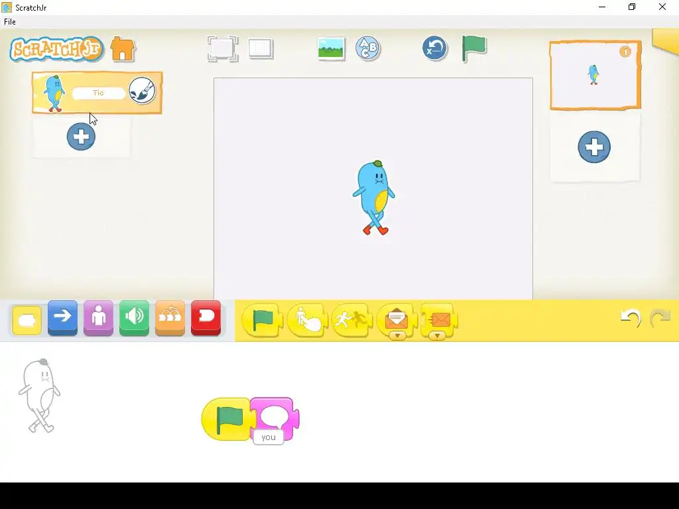This screenshot has width=679, height=509.
Task: Open color dropdown on Start on Message block
Action: tap(397, 335)
